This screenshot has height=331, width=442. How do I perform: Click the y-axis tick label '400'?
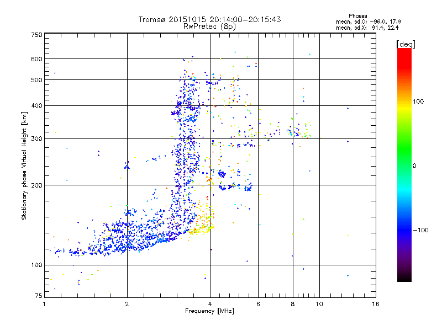click(x=37, y=106)
